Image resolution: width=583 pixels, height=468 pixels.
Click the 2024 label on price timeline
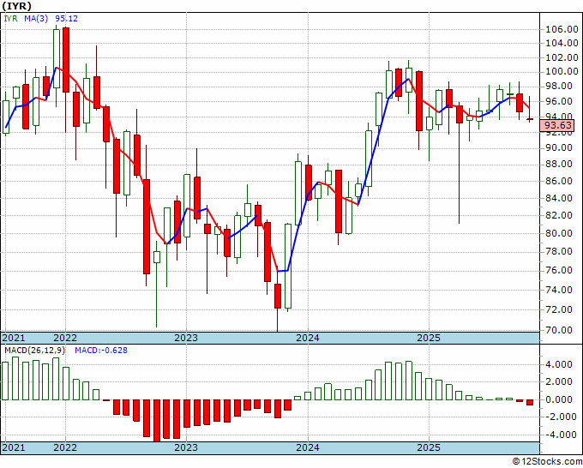tap(308, 338)
